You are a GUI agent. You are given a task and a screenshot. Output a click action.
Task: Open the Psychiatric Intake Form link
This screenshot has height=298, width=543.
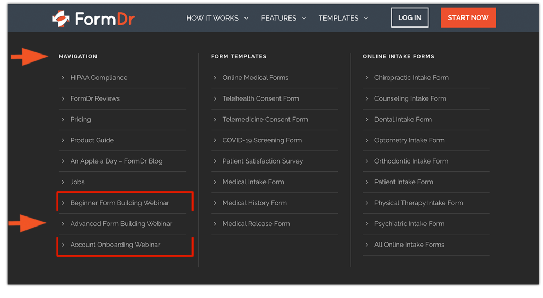409,224
